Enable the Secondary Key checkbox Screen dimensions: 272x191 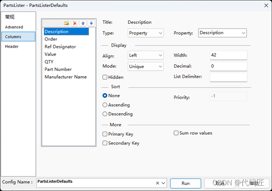105,143
